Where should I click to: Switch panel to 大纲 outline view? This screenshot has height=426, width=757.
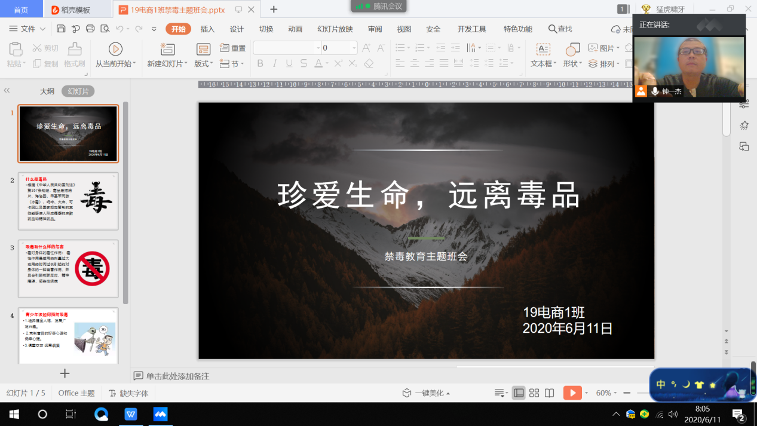point(47,91)
